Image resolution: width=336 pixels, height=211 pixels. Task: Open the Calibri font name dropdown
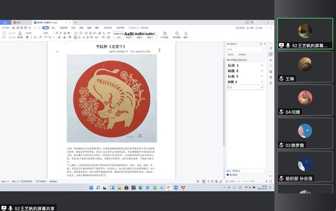pos(34,33)
